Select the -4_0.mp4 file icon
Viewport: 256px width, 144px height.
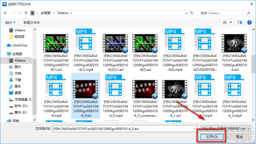115,86
